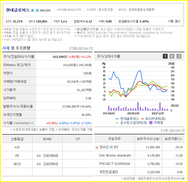This screenshot has height=182, width=188.
Task: Click the KOSPI대비(좌) red legend entry
Action: (x=153, y=119)
